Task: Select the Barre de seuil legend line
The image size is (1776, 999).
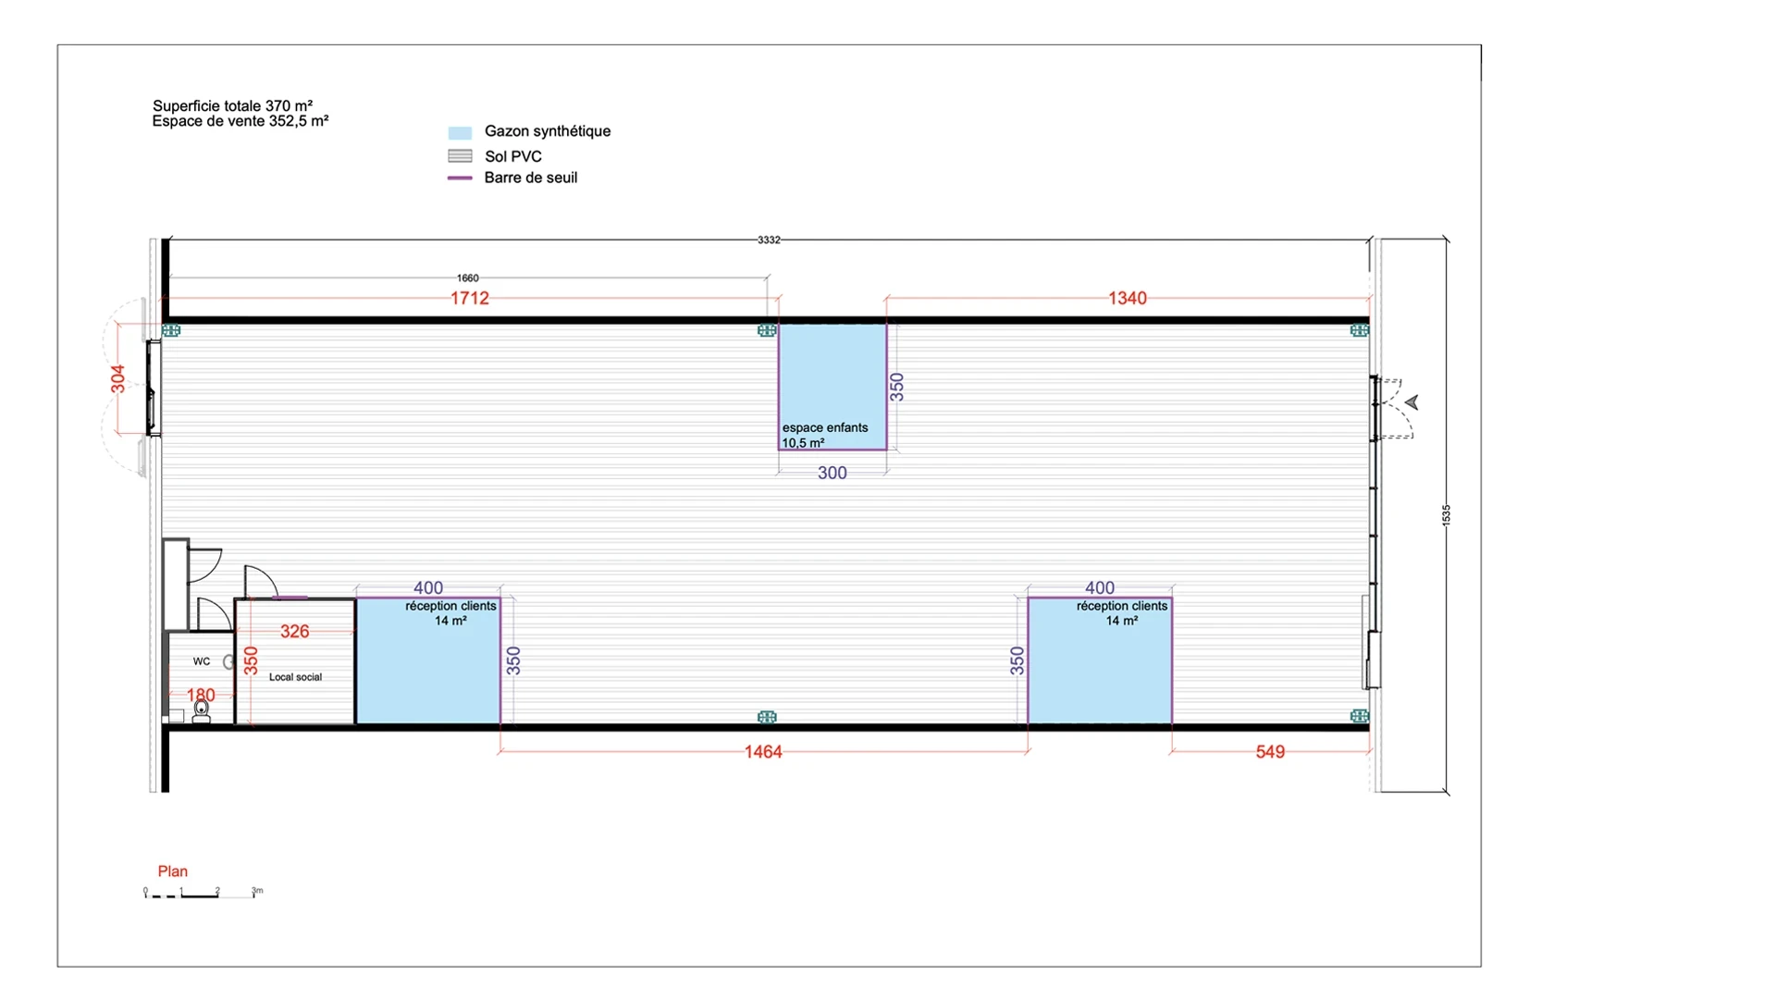Action: point(460,178)
